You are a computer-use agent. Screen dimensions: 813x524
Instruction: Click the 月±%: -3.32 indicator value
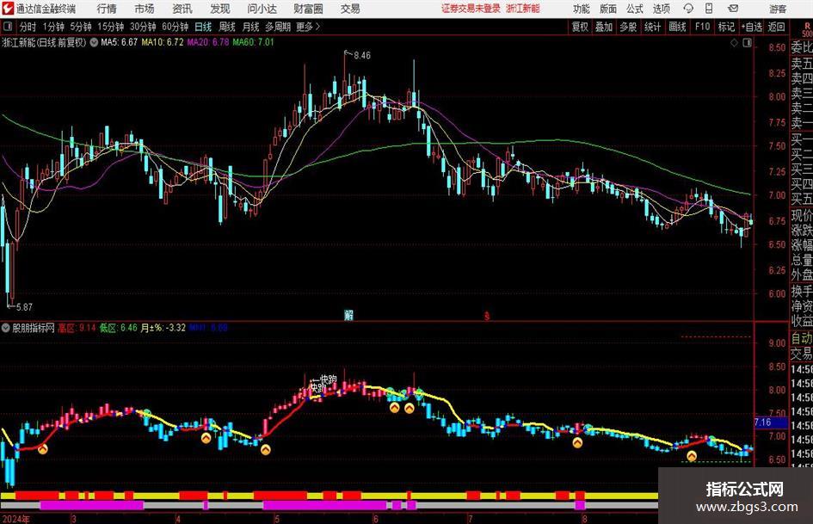[x=163, y=328]
